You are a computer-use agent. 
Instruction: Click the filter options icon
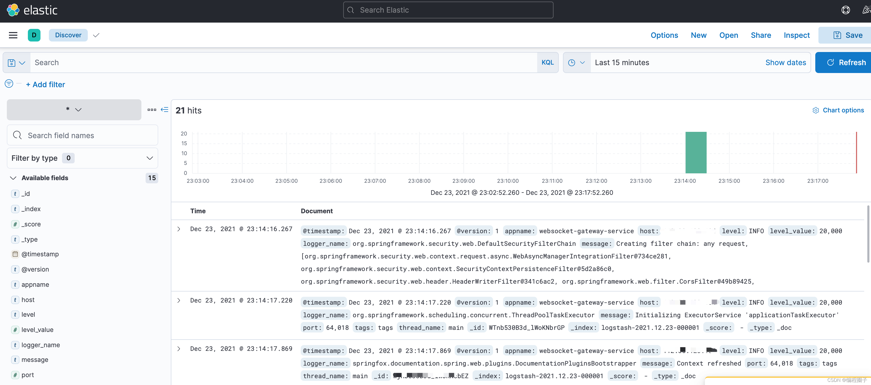(9, 84)
